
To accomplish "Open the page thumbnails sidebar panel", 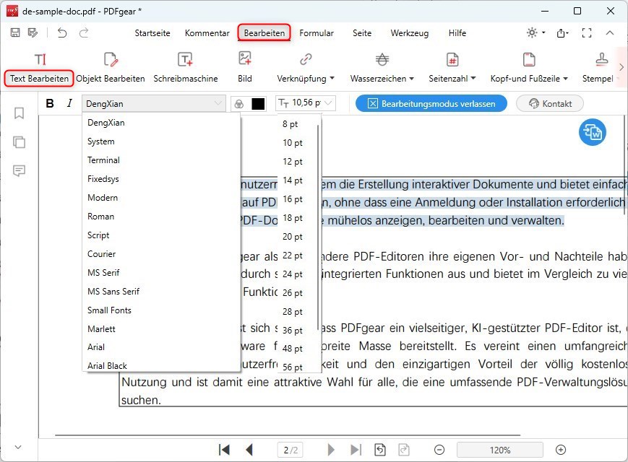I will (x=19, y=142).
